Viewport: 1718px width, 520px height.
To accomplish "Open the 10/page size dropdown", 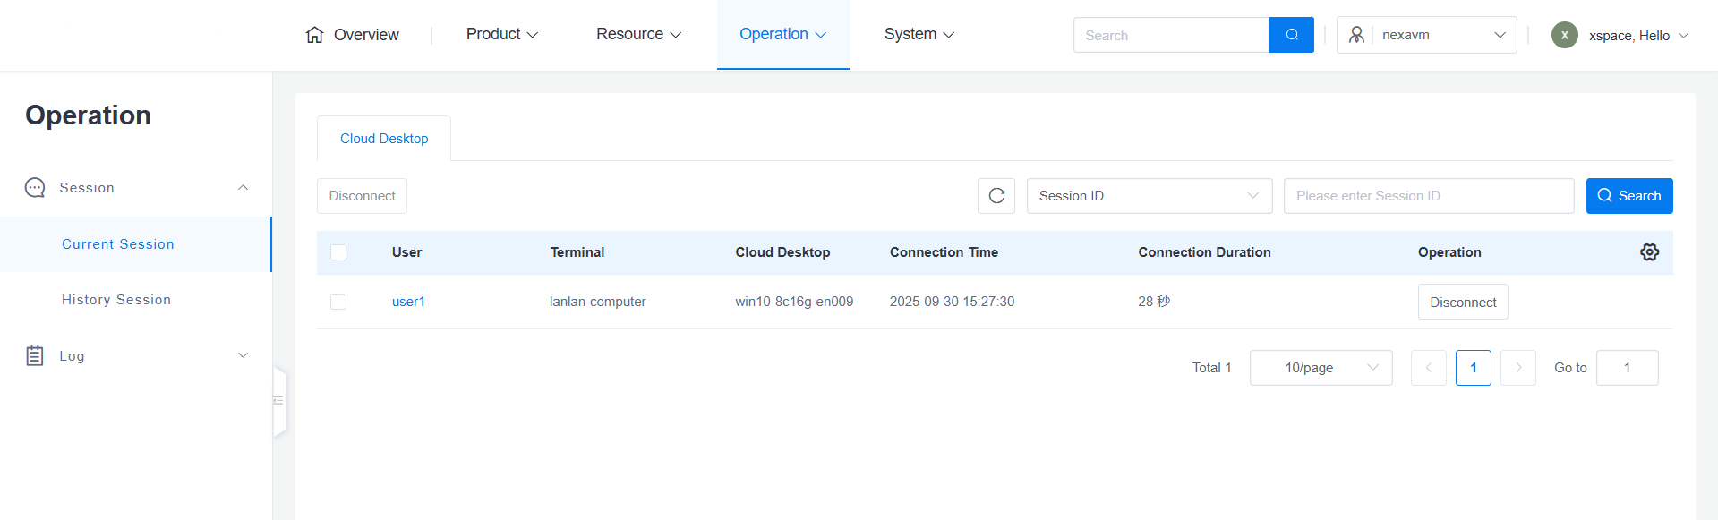I will pyautogui.click(x=1321, y=368).
